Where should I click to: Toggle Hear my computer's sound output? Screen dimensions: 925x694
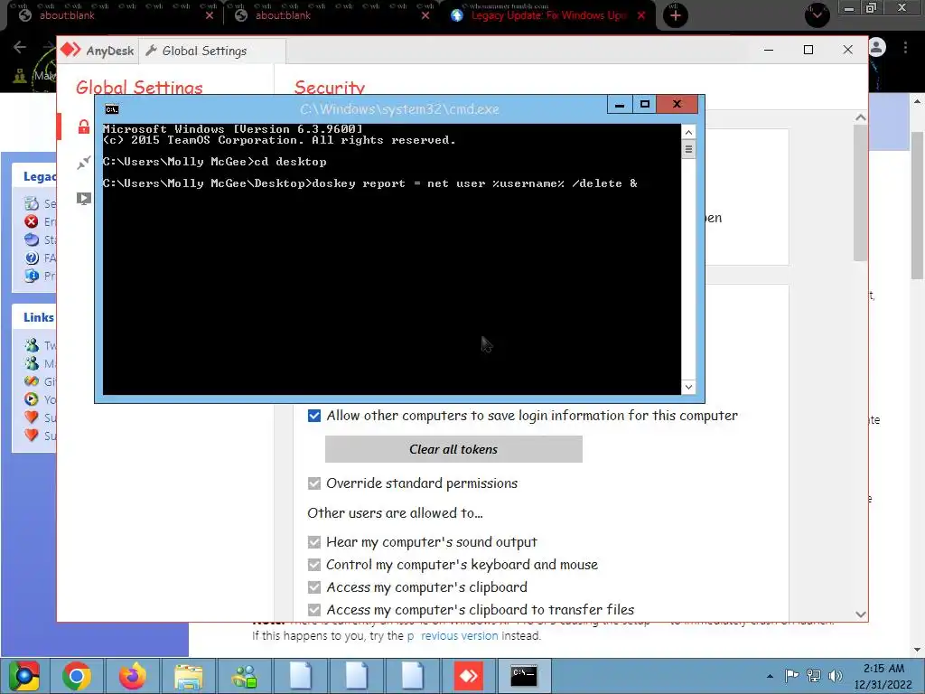coord(314,542)
